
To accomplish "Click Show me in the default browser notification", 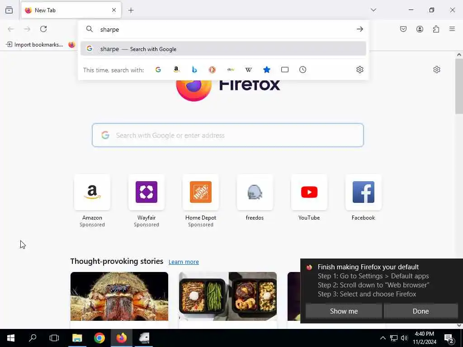I will (344, 311).
